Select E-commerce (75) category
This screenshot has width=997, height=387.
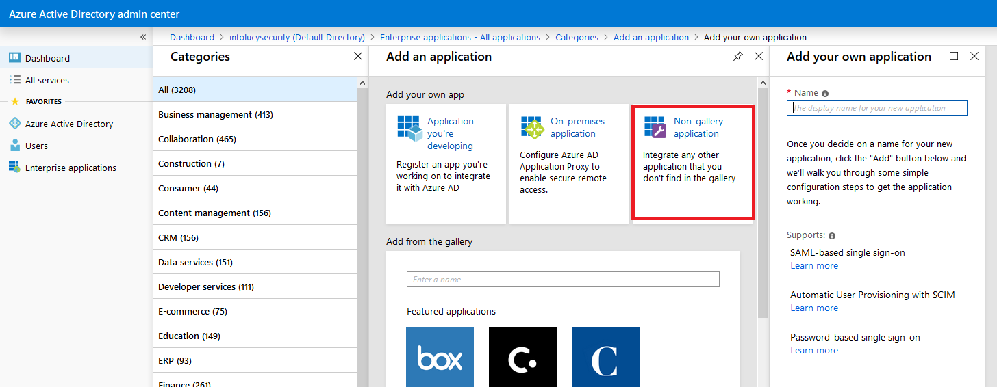pyautogui.click(x=255, y=311)
